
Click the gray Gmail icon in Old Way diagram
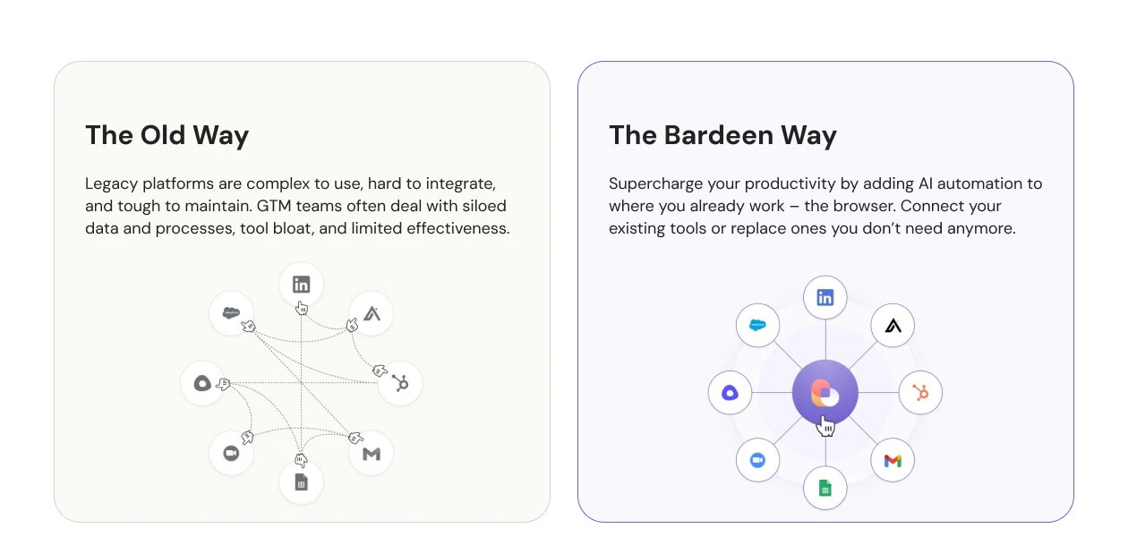pos(372,454)
